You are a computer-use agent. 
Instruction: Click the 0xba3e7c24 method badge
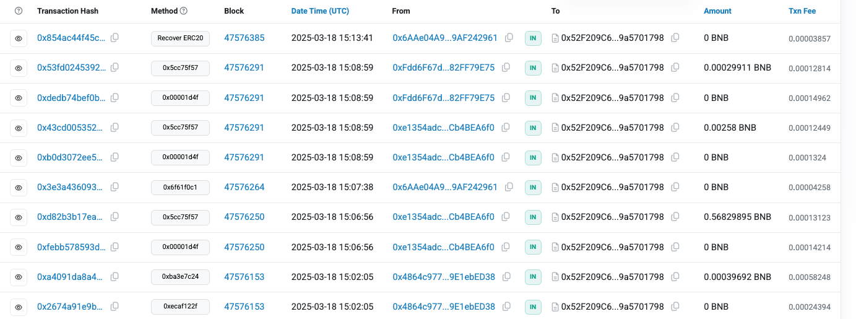point(180,277)
